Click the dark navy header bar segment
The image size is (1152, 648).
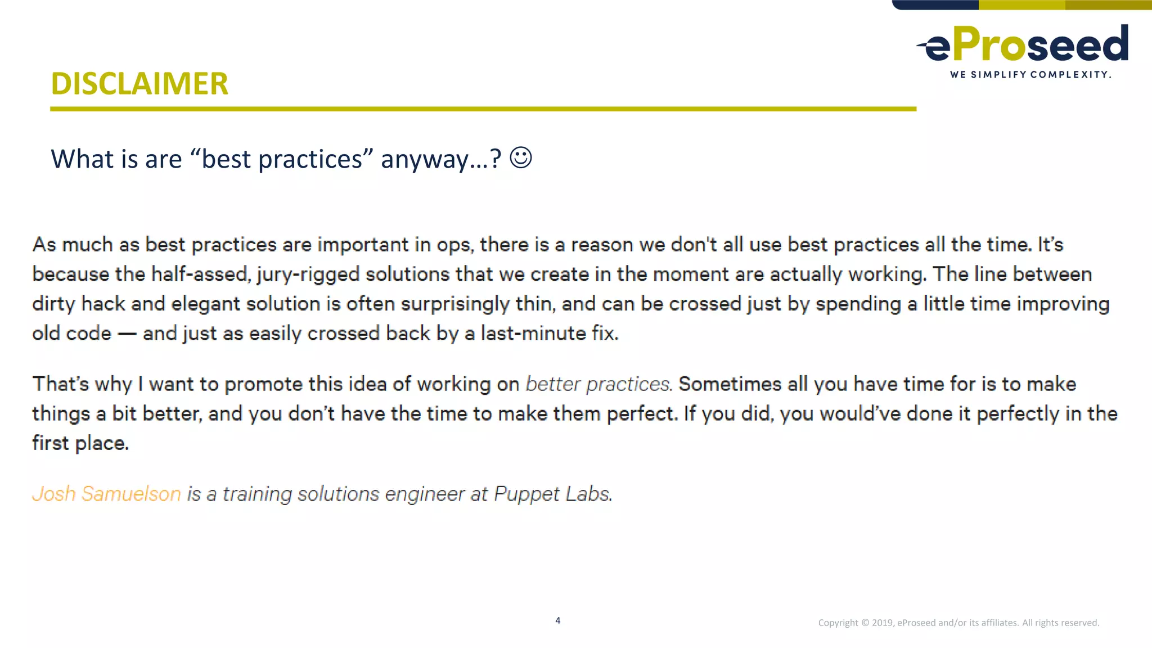[936, 4]
